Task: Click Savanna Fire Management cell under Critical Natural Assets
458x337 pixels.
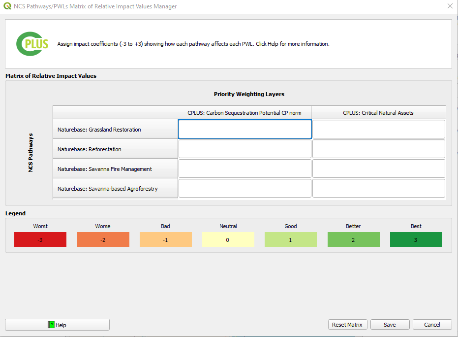Action: click(378, 168)
